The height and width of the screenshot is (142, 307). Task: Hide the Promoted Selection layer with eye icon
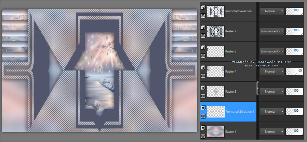tap(203, 15)
